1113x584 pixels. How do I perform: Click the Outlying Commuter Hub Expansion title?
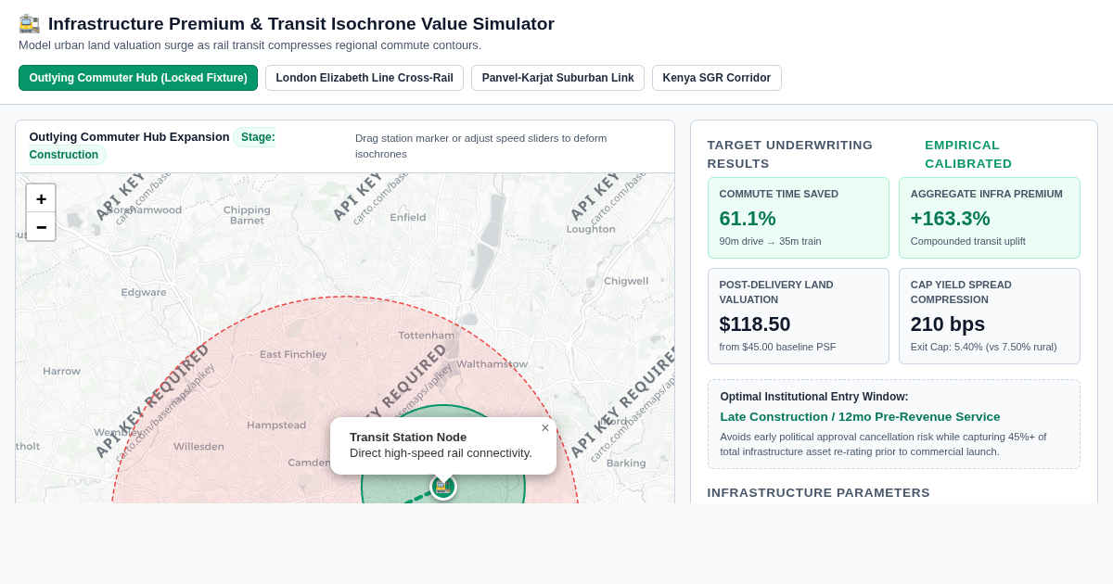pos(129,136)
